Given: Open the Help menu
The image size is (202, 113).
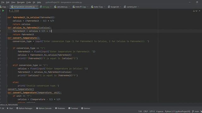Looking at the screenshot, I should point(39,2).
